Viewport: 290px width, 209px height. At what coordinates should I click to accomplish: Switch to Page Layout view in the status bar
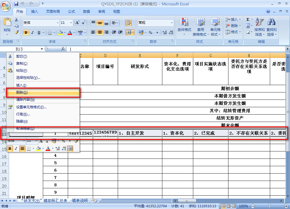229,206
